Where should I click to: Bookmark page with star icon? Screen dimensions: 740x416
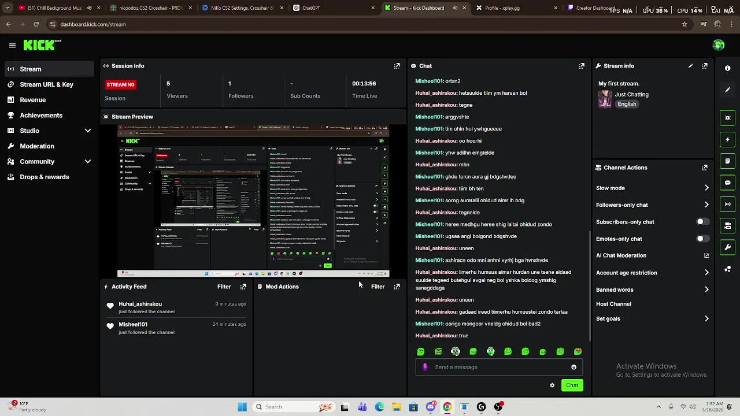684,24
